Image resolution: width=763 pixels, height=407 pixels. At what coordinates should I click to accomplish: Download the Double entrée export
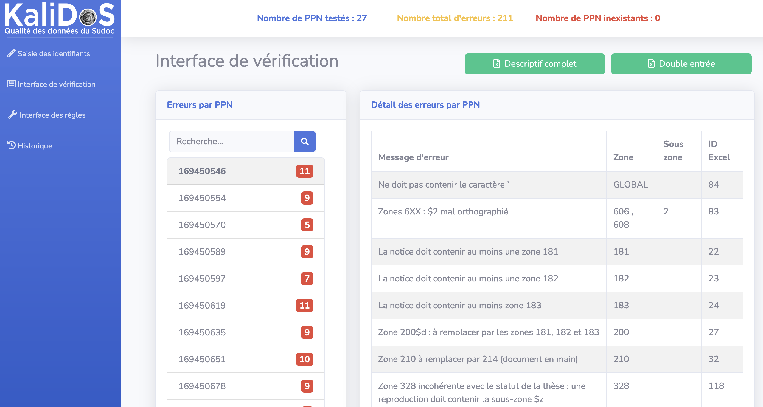pos(681,64)
